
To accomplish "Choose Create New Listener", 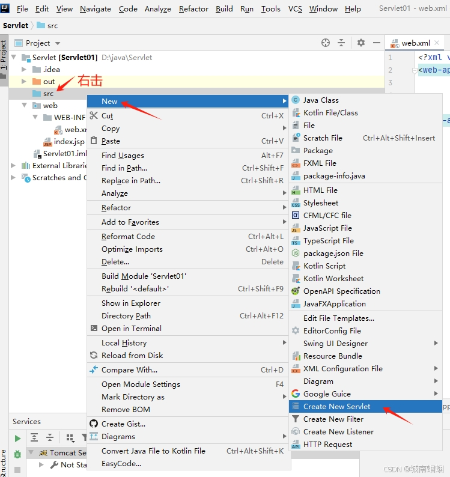I will coord(365,432).
